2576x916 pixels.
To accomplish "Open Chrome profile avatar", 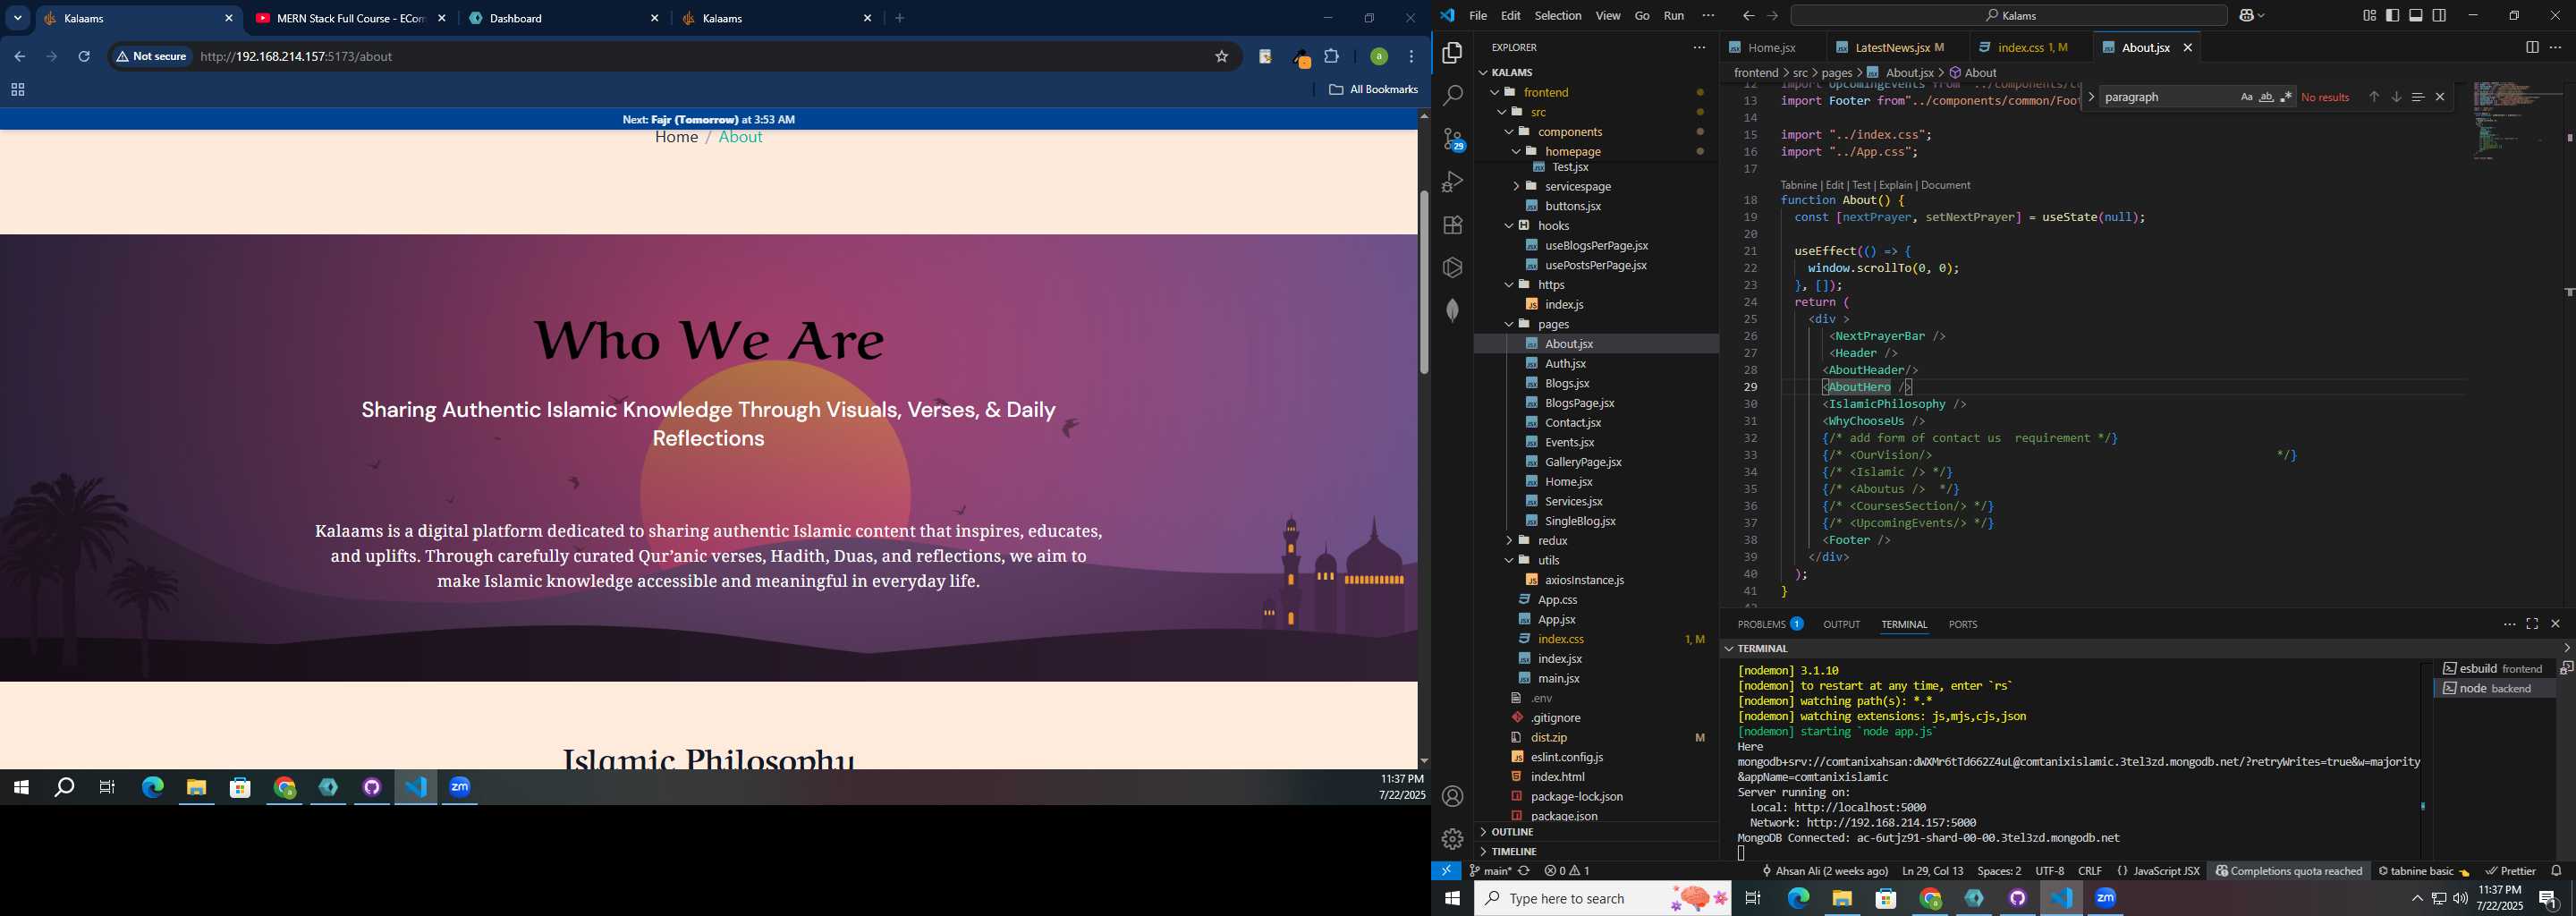I will [1379, 57].
